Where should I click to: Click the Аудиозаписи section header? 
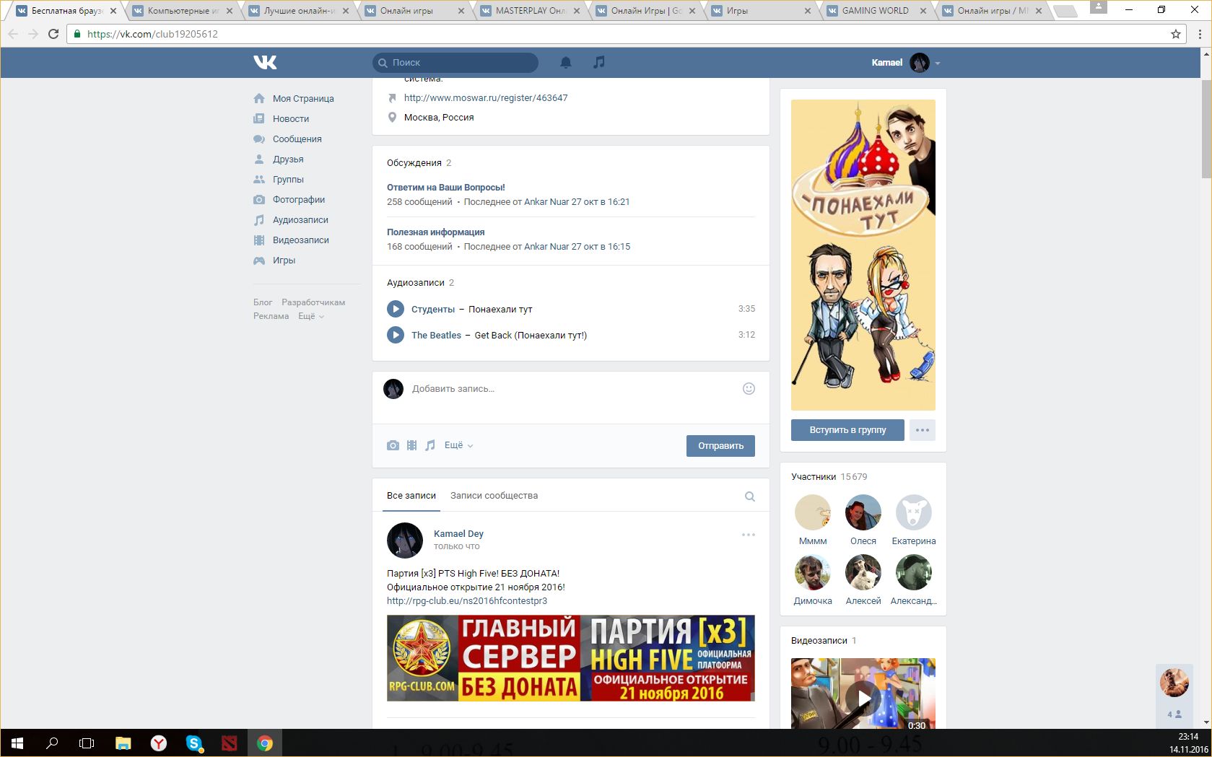click(416, 283)
